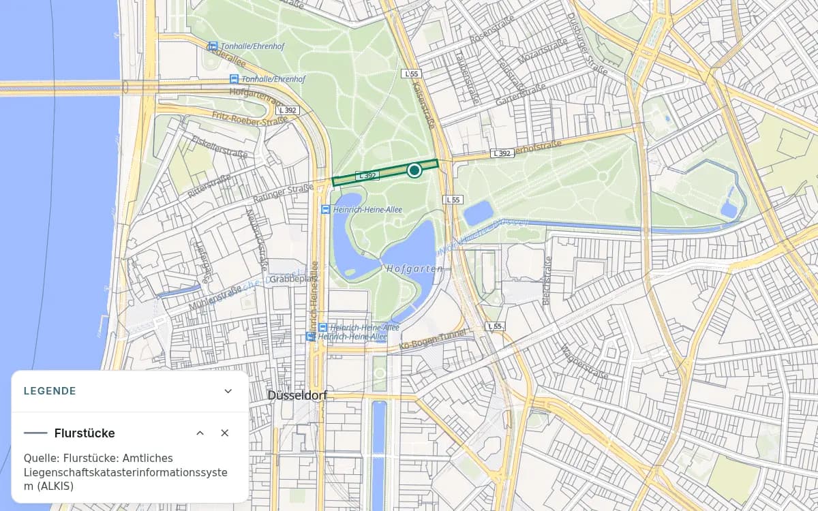Collapse the Legende panel with its chevron

tap(228, 391)
